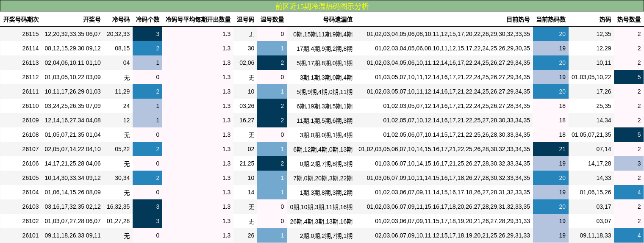Select omission value 17期,4期,9期,2期,8期
The image size is (644, 243).
click(325, 48)
